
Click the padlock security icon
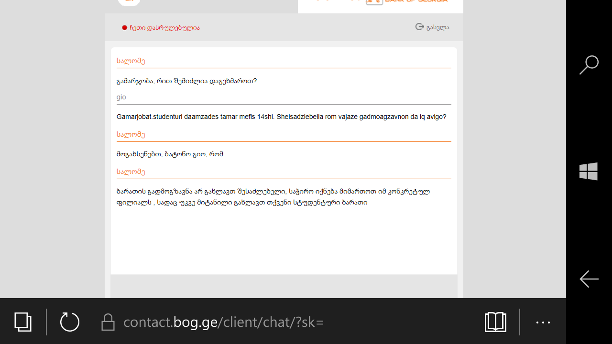click(x=108, y=322)
